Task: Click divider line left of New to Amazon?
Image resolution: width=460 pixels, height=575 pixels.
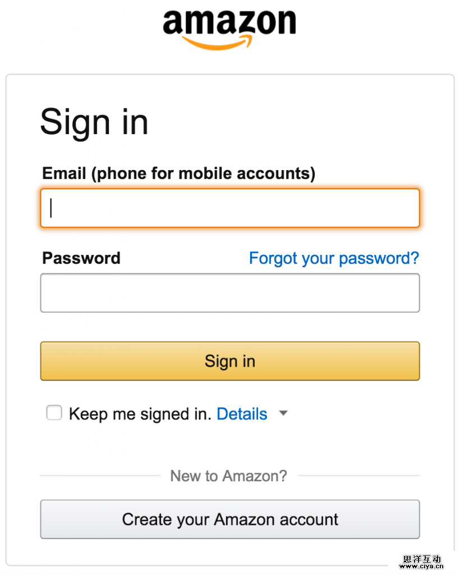Action: click(x=100, y=476)
